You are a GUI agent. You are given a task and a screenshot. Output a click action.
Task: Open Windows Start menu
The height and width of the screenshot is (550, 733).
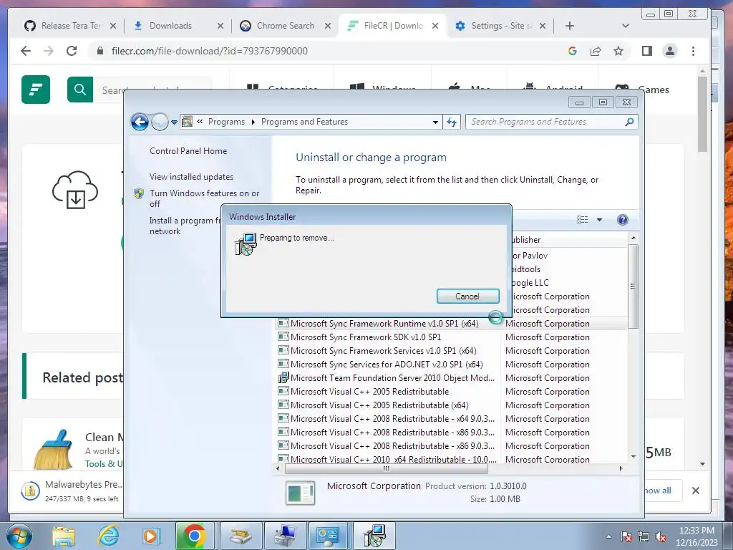[19, 536]
